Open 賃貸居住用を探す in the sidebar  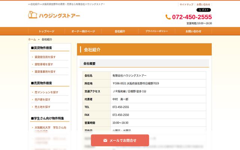[x=45, y=57]
